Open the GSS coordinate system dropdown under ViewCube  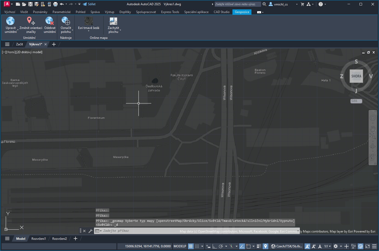356,101
